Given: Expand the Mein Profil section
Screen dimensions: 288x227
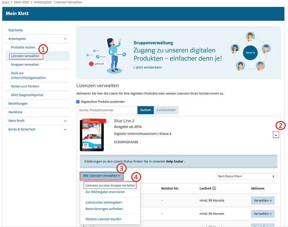Looking at the screenshot, I should [65, 121].
